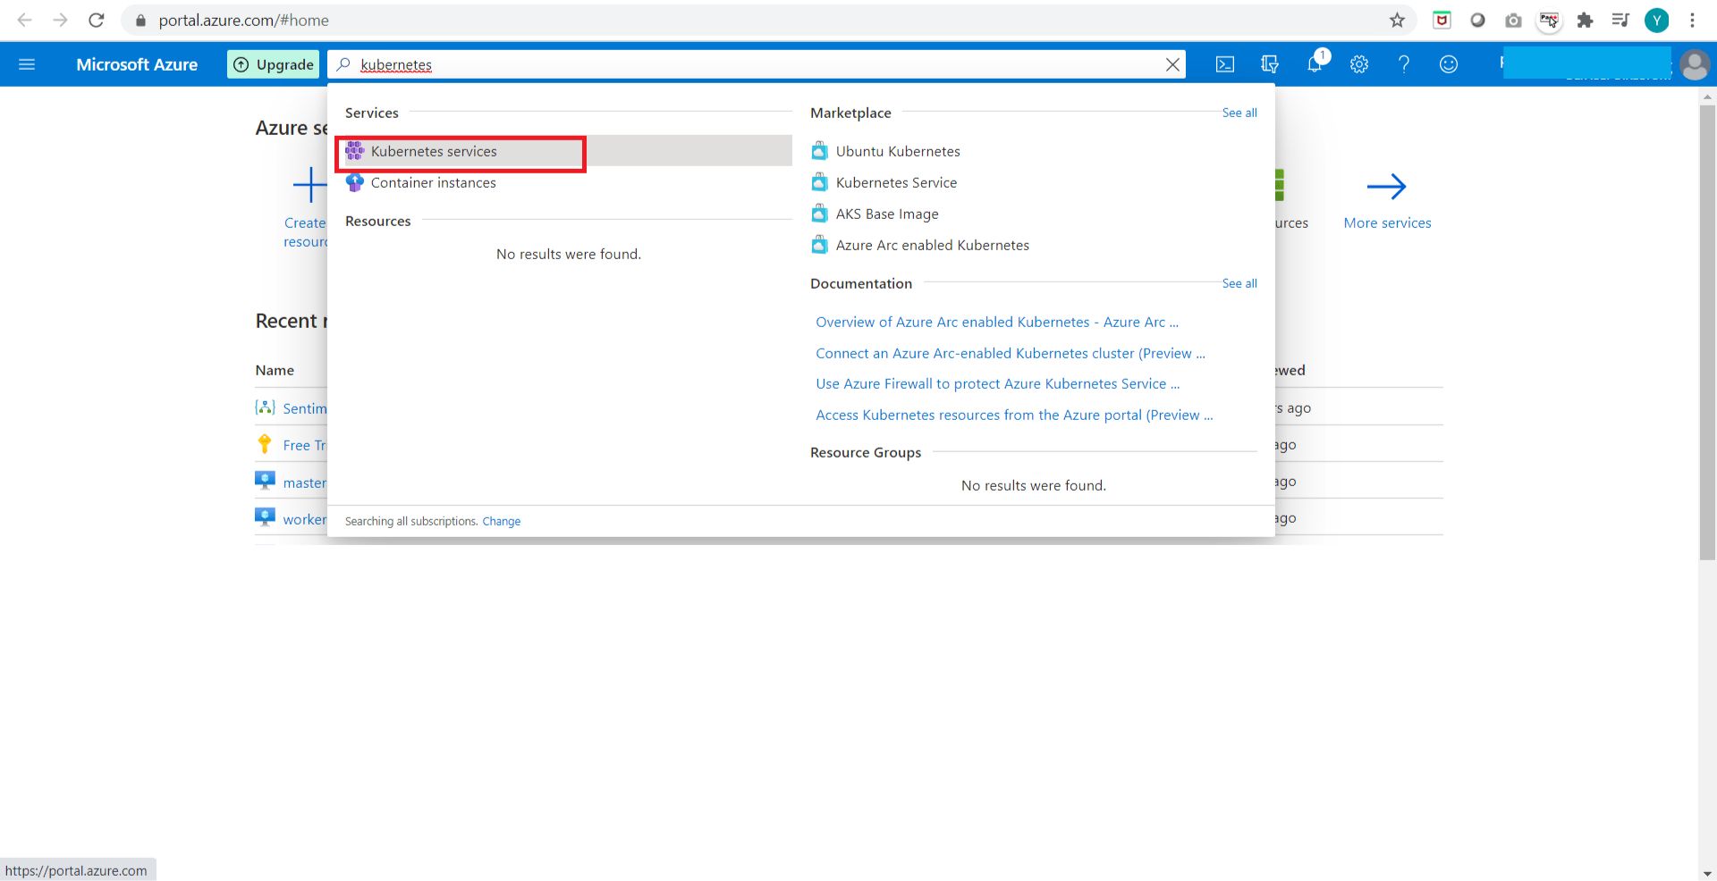Open Connect an Azure Arc-enabled cluster doc
This screenshot has width=1717, height=881.
tap(1011, 353)
